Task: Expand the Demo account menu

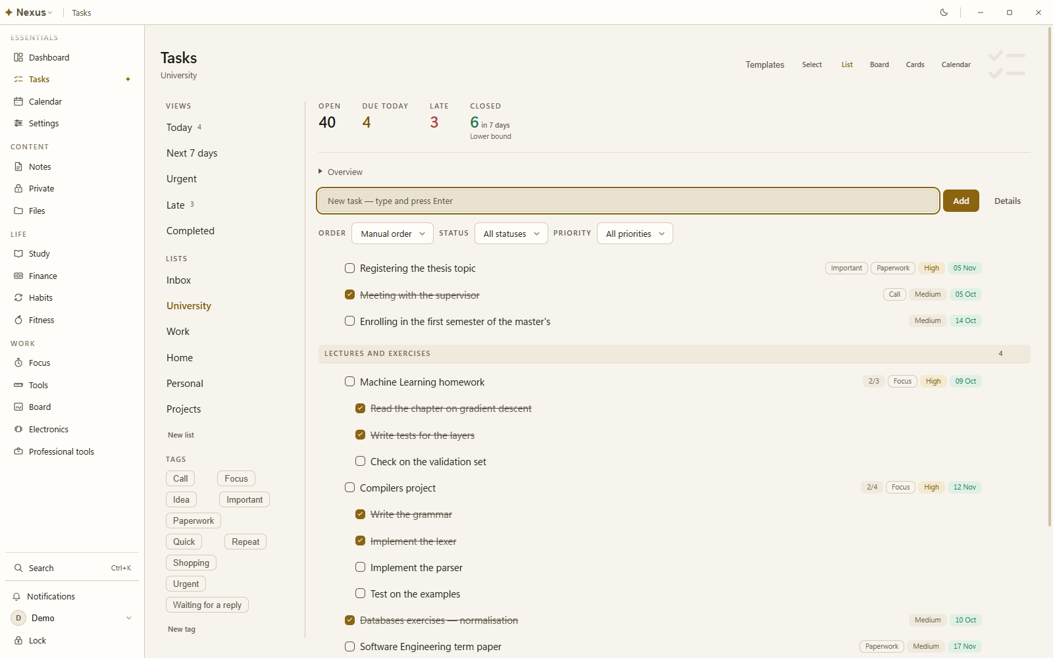Action: (72, 618)
